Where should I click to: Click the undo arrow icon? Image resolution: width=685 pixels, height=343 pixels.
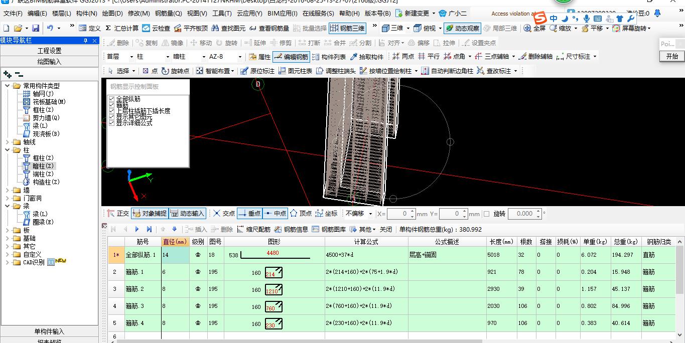click(50, 28)
